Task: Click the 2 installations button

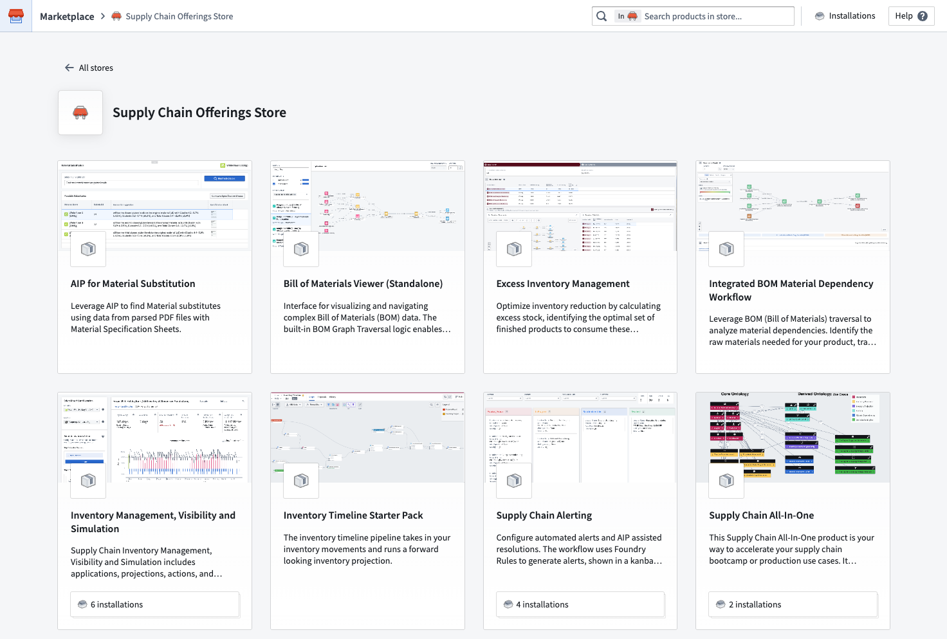Action: point(793,604)
